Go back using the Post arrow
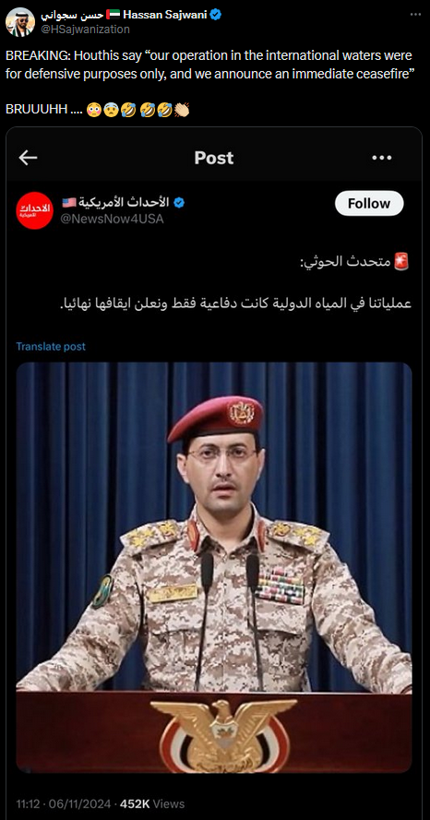 click(x=28, y=158)
